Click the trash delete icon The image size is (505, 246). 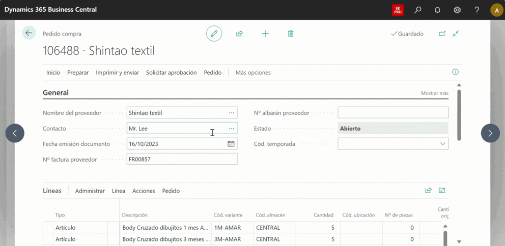coord(291,34)
